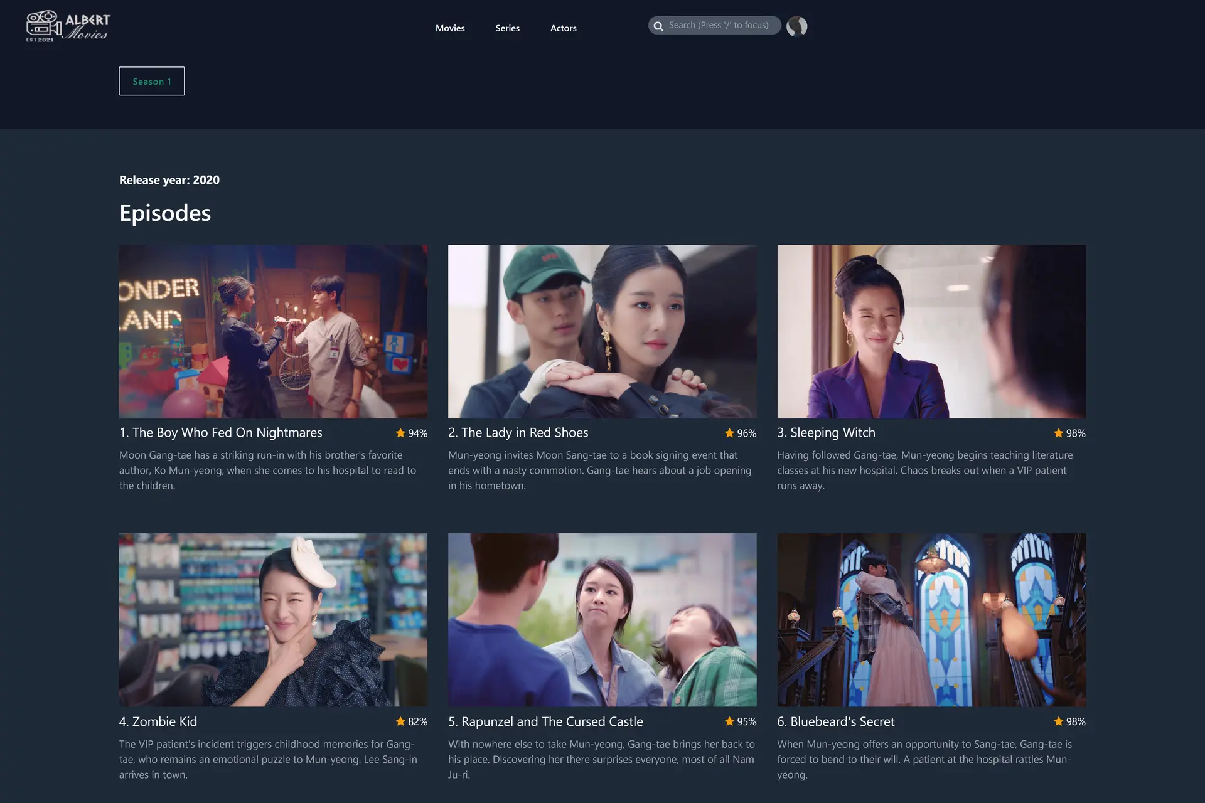Open the user profile avatar
1205x803 pixels.
tap(796, 26)
